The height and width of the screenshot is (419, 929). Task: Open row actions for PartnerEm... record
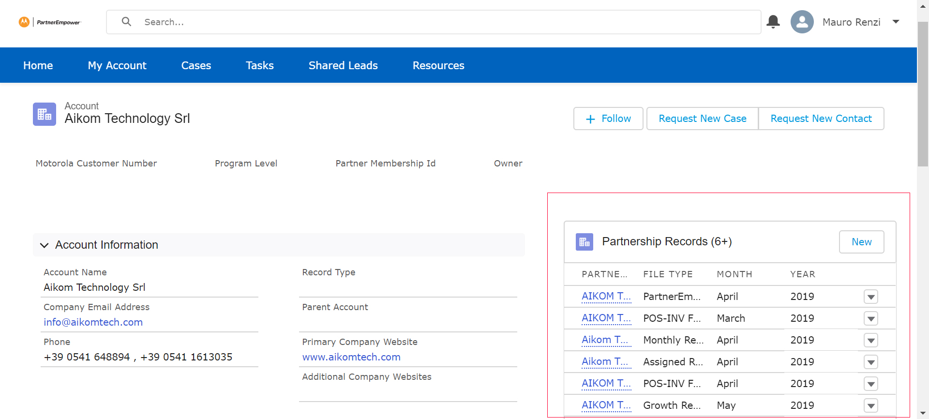pyautogui.click(x=871, y=297)
